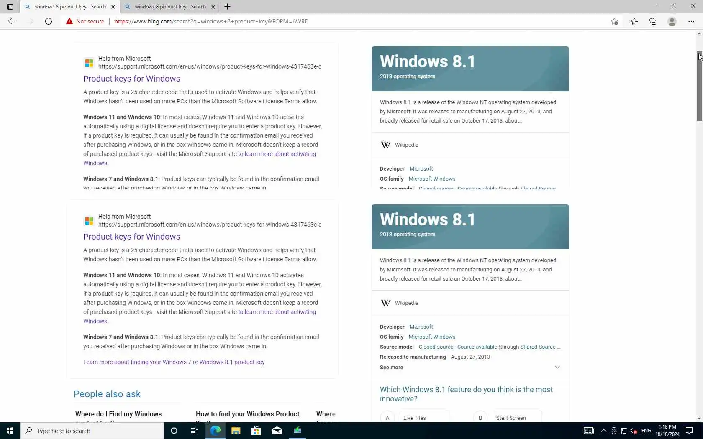
Task: Open 'Microsoft Windows' OS family link in first panel
Action: pos(432,179)
